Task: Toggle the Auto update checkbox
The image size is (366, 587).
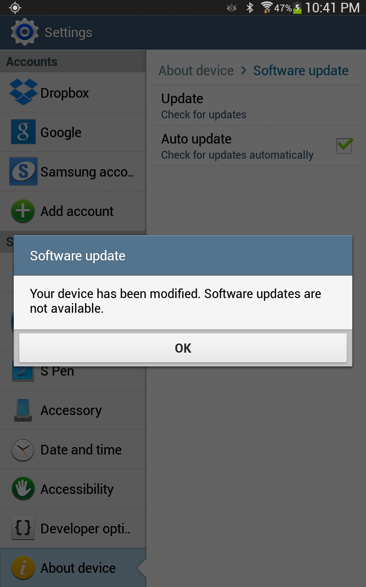Action: pos(344,145)
